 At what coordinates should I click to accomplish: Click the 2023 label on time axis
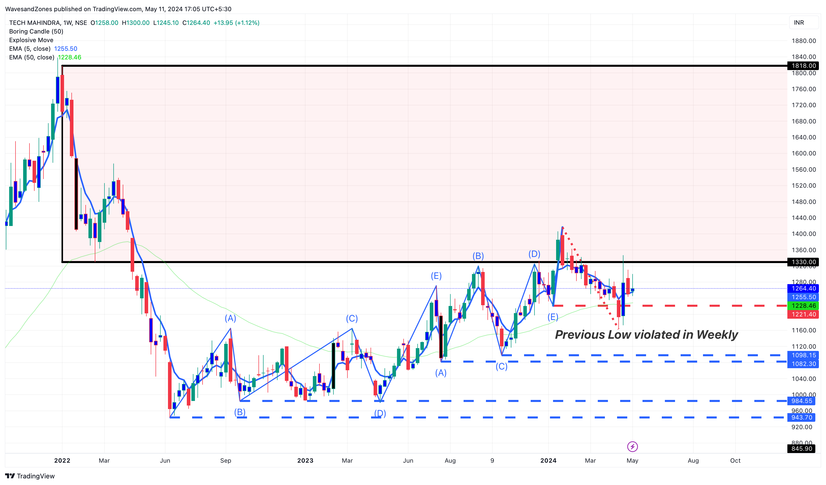(x=305, y=460)
